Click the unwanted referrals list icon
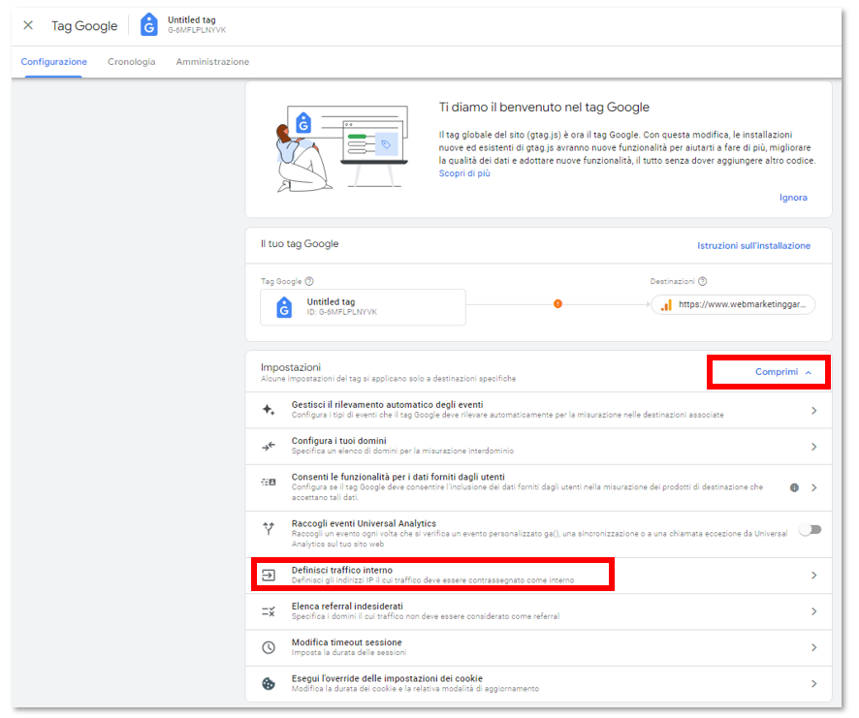Image resolution: width=859 pixels, height=718 pixels. click(269, 611)
